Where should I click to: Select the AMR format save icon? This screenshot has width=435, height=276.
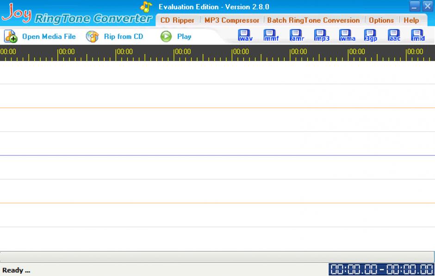[296, 36]
